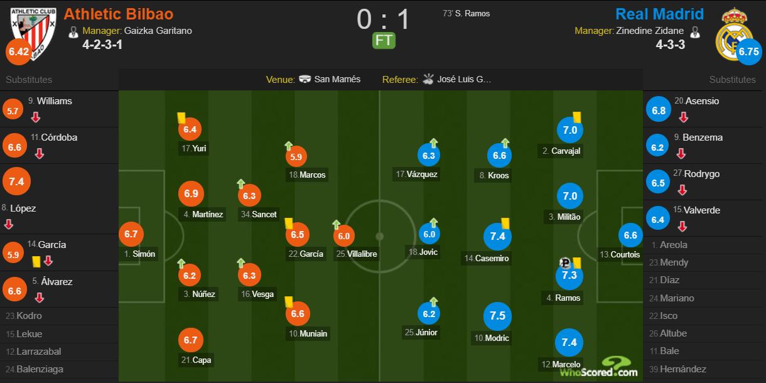Image resolution: width=766 pixels, height=383 pixels.
Task: Click Yuri's yellow card icon
Action: click(181, 117)
